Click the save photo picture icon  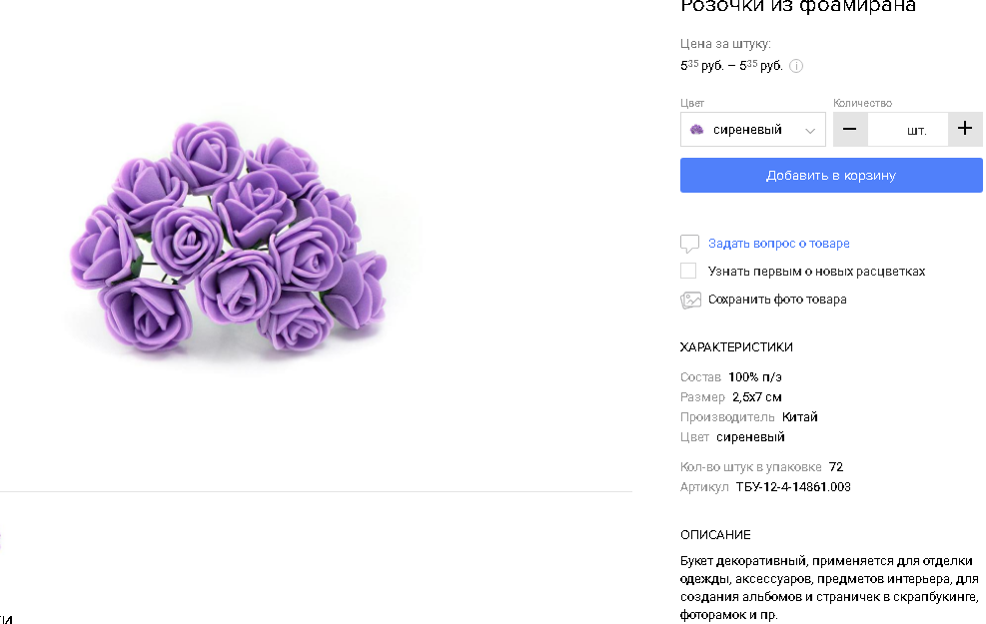point(690,300)
